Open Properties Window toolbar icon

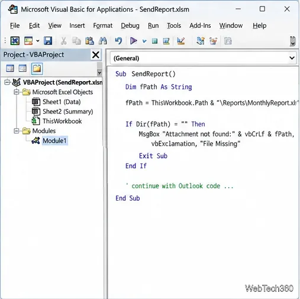click(201, 41)
